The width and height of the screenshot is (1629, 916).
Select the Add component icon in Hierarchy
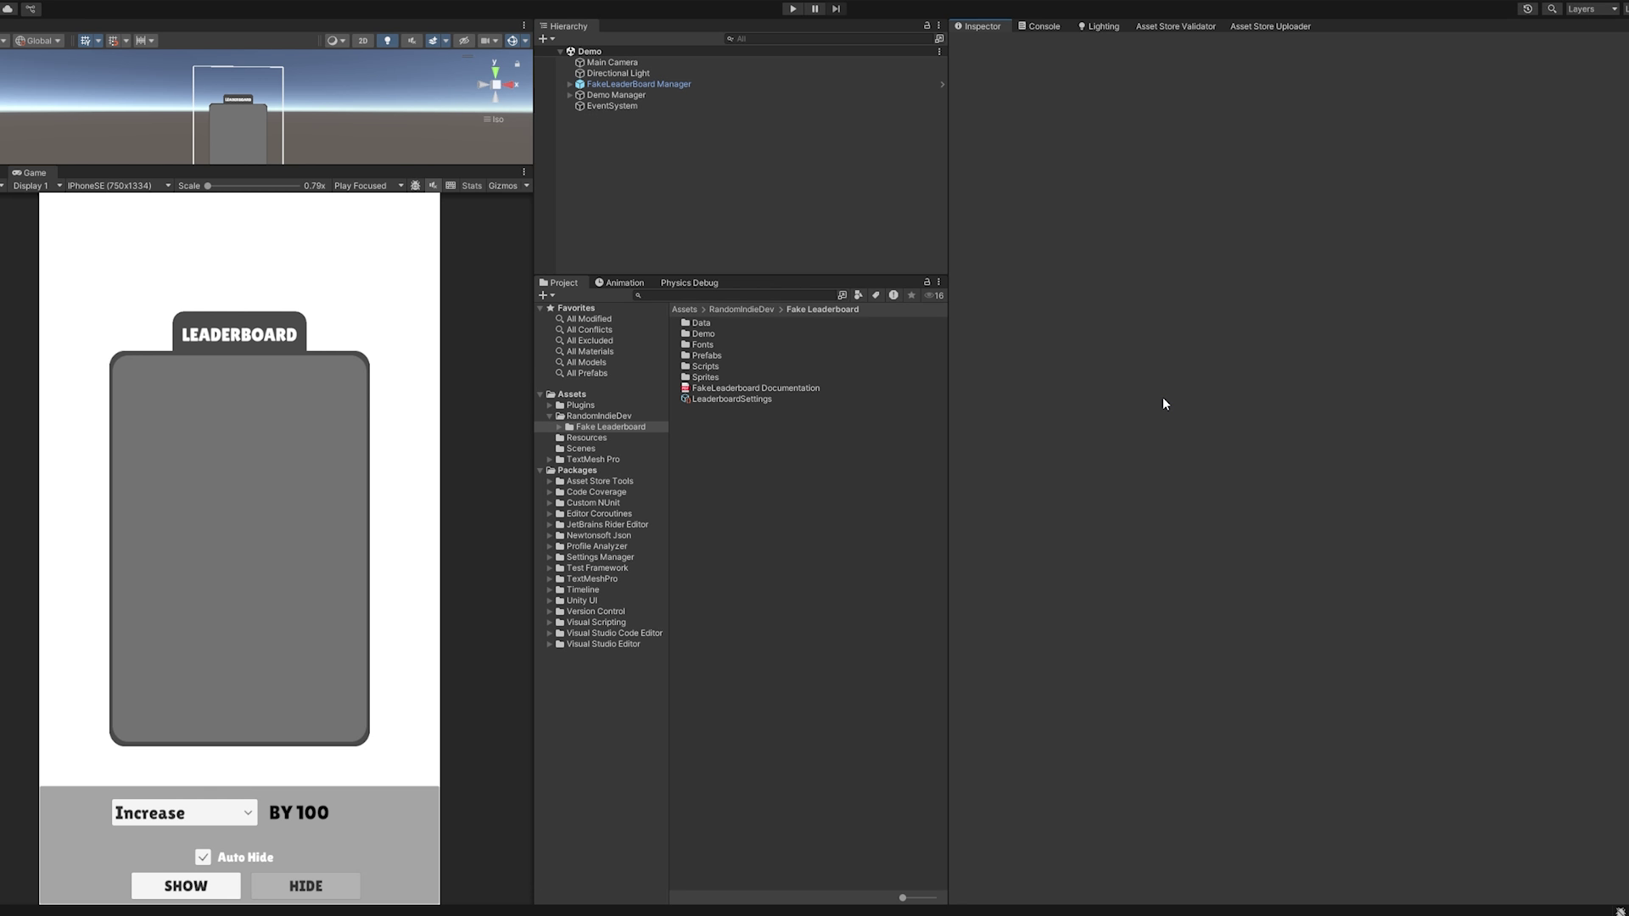click(543, 38)
